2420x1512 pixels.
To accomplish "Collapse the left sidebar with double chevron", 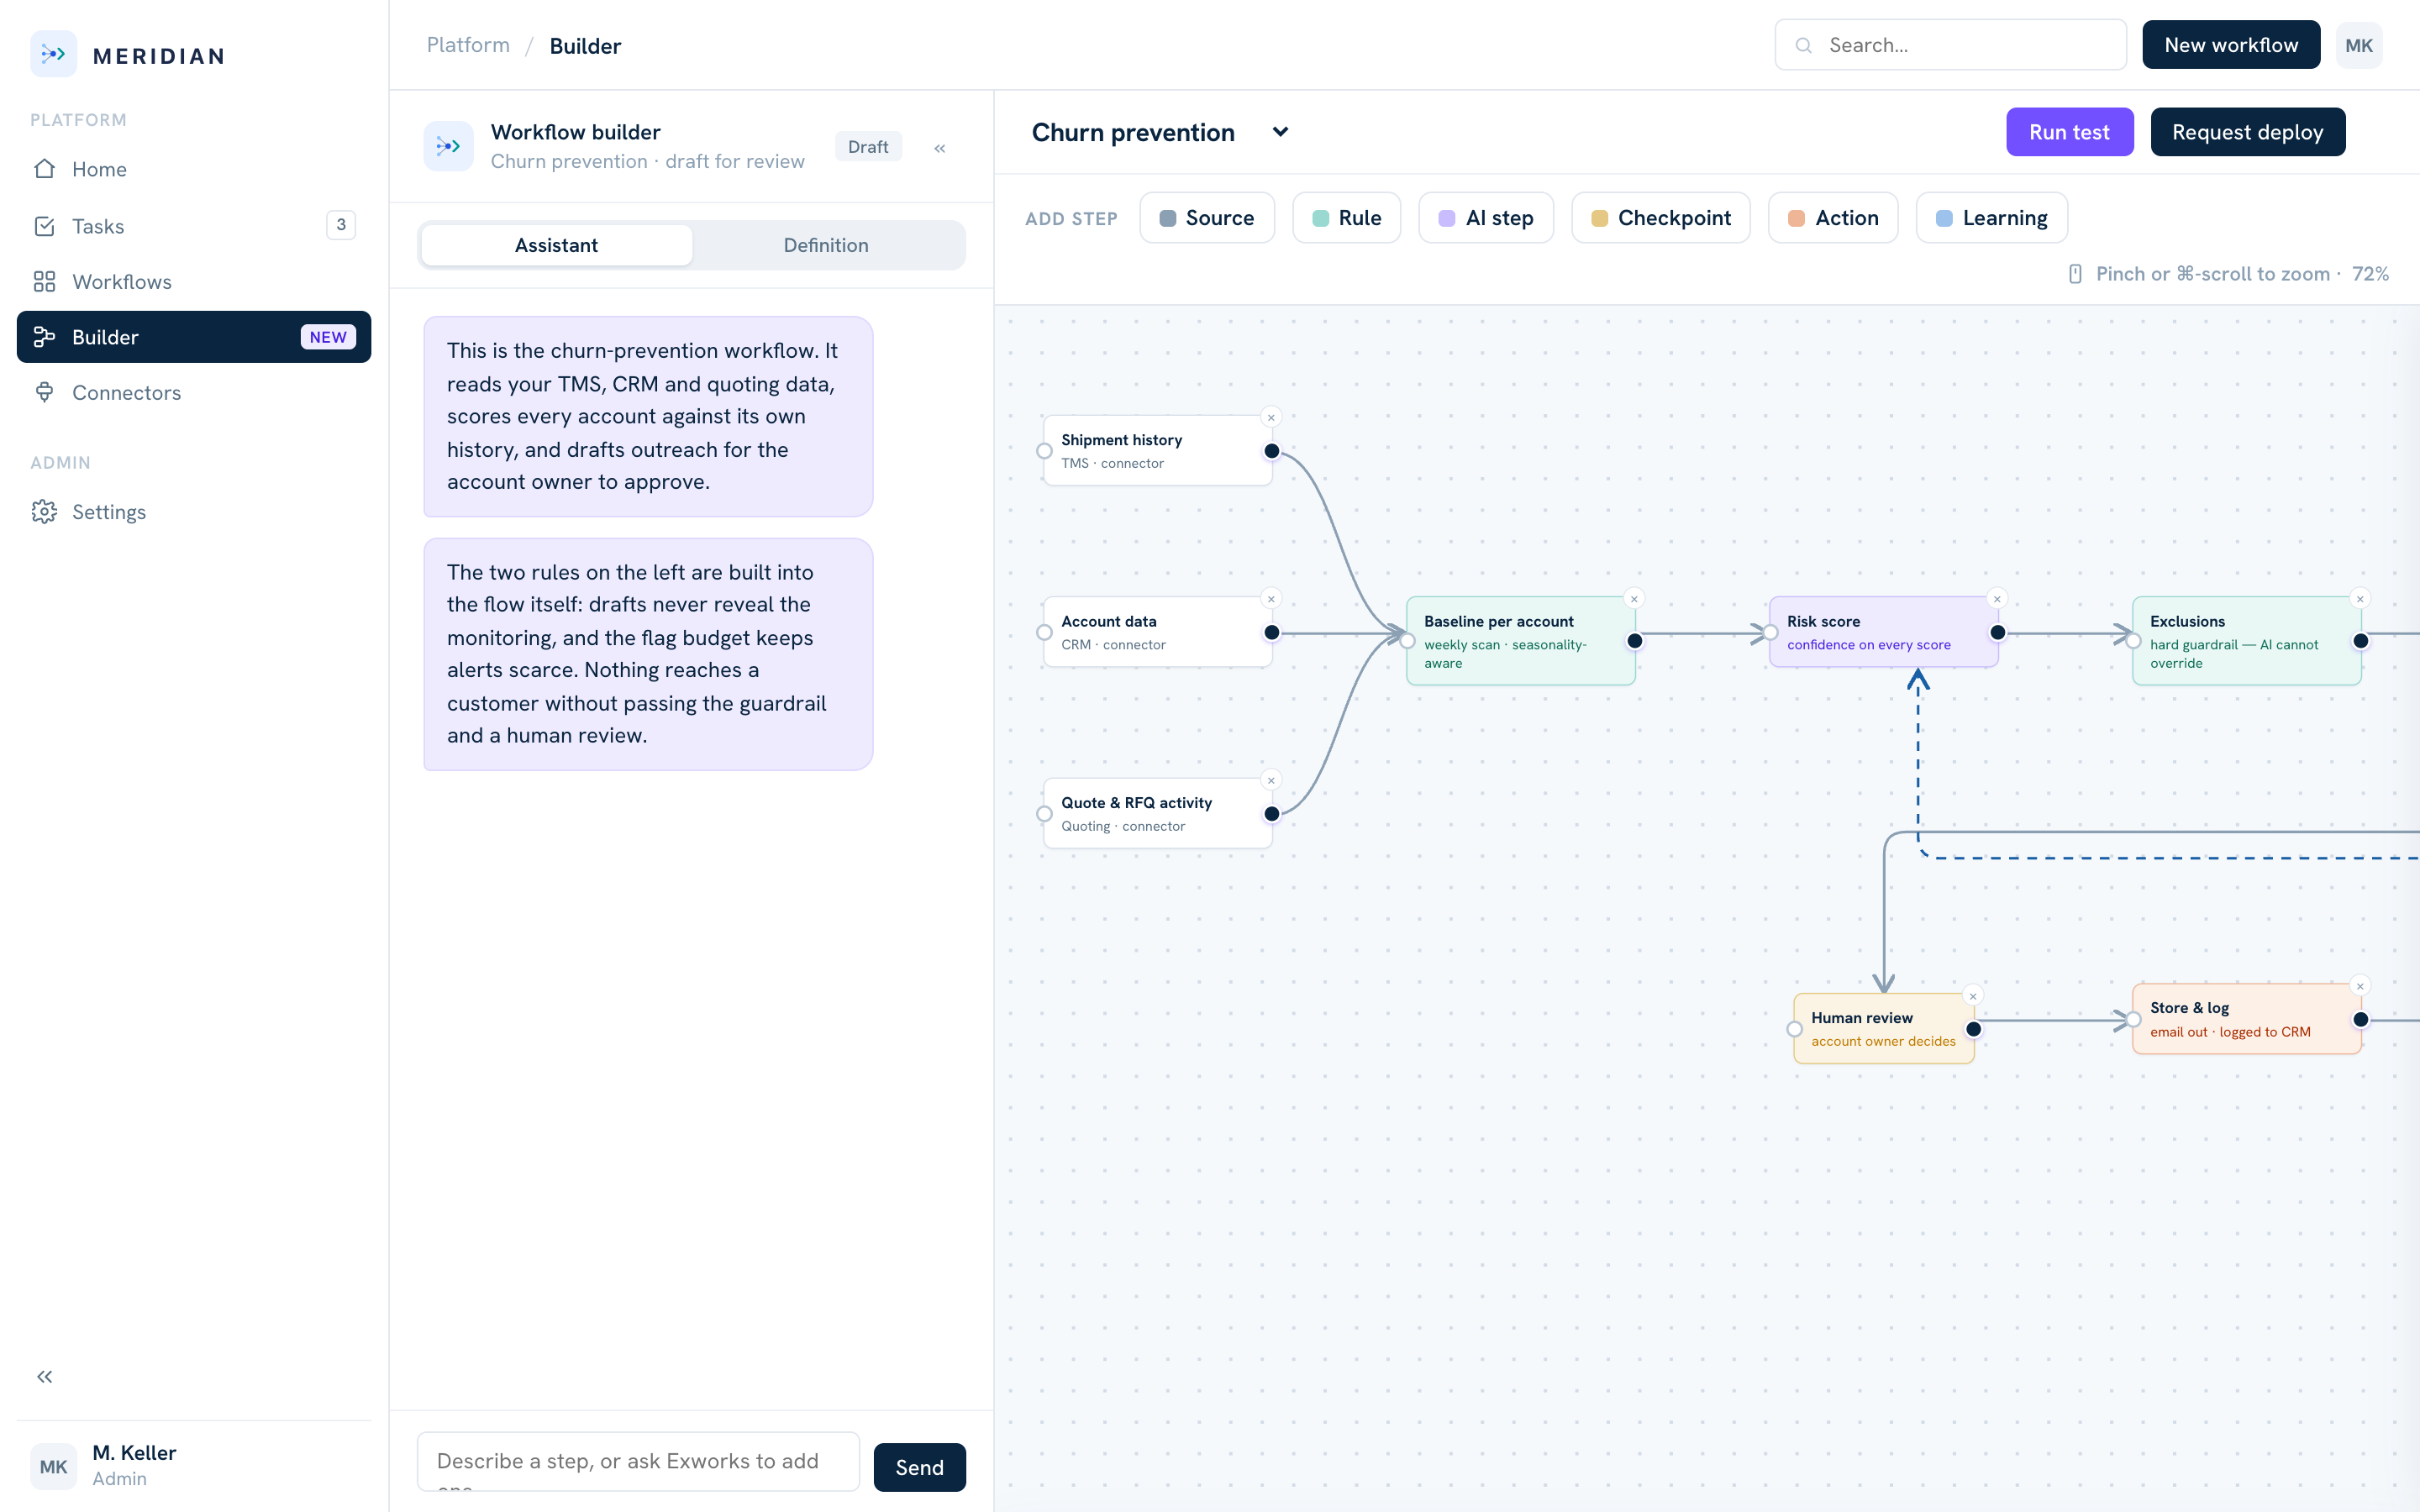I will pos(45,1377).
